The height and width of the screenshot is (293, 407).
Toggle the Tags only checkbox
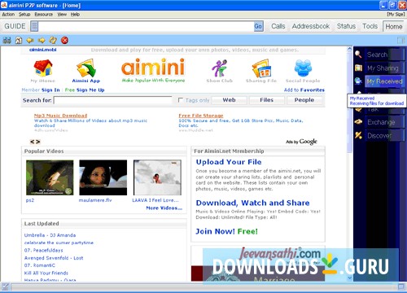180,100
